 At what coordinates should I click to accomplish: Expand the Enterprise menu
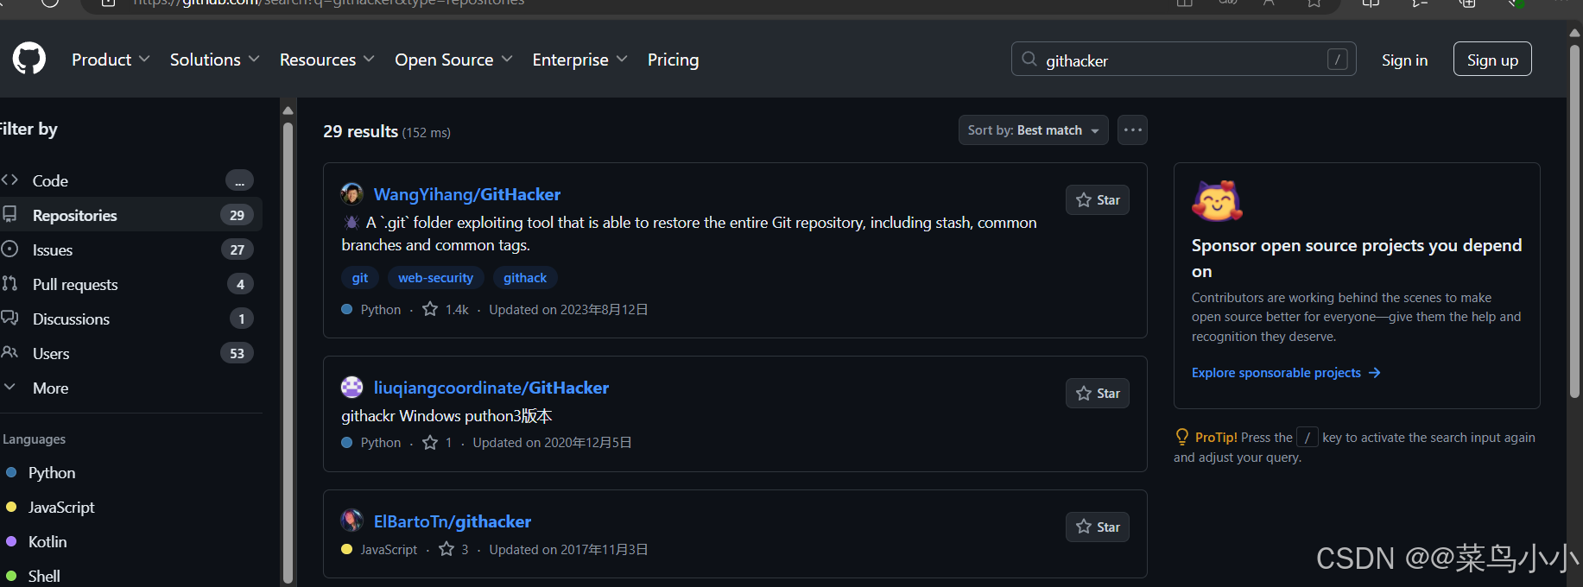(x=579, y=60)
